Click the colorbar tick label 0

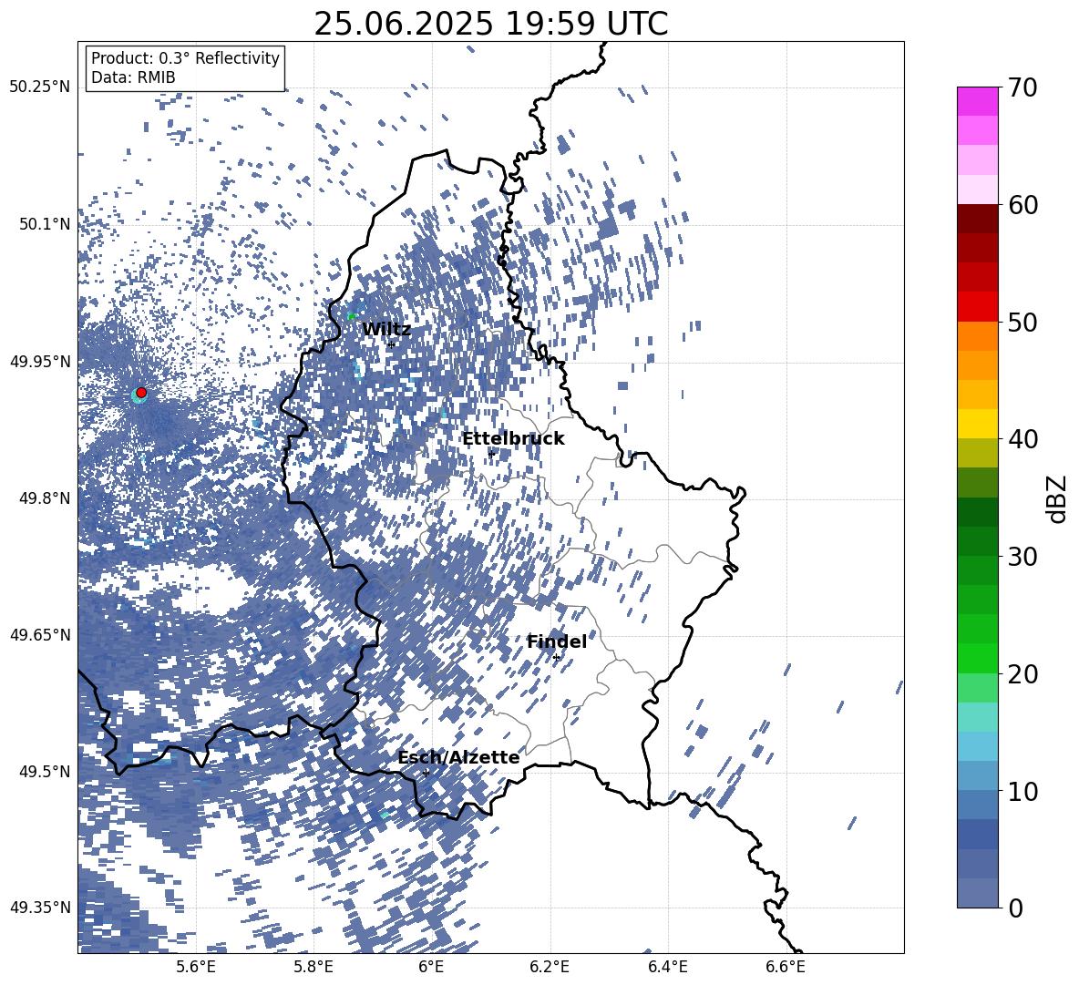(x=1016, y=908)
